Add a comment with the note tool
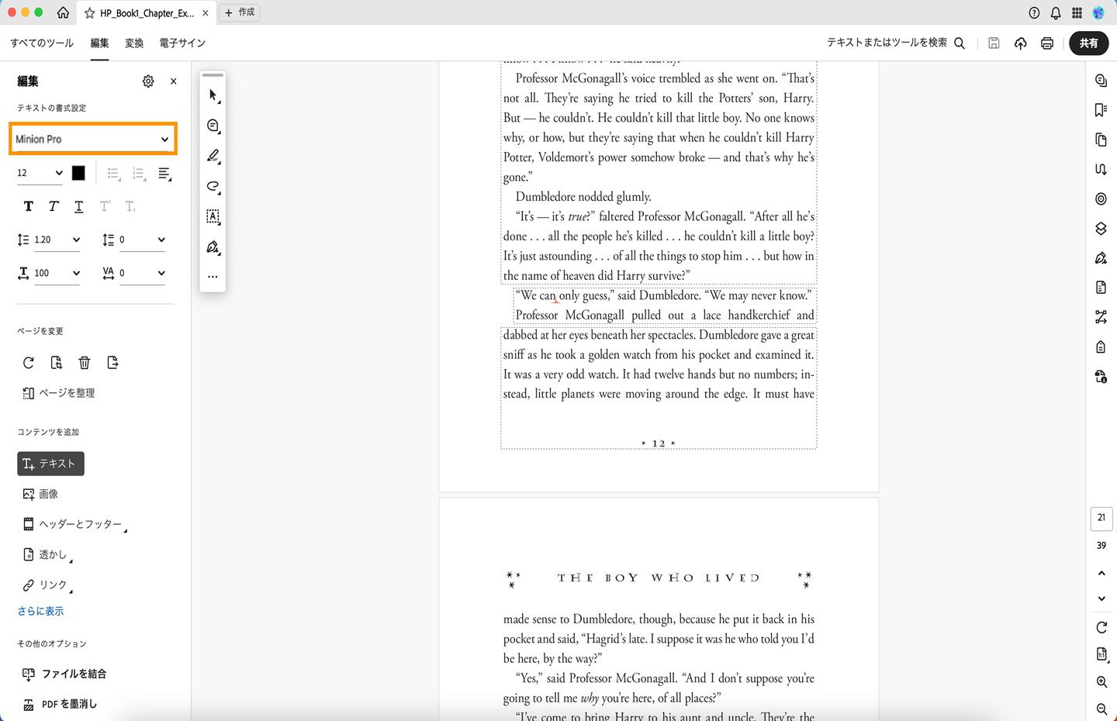This screenshot has height=721, width=1117. click(213, 126)
